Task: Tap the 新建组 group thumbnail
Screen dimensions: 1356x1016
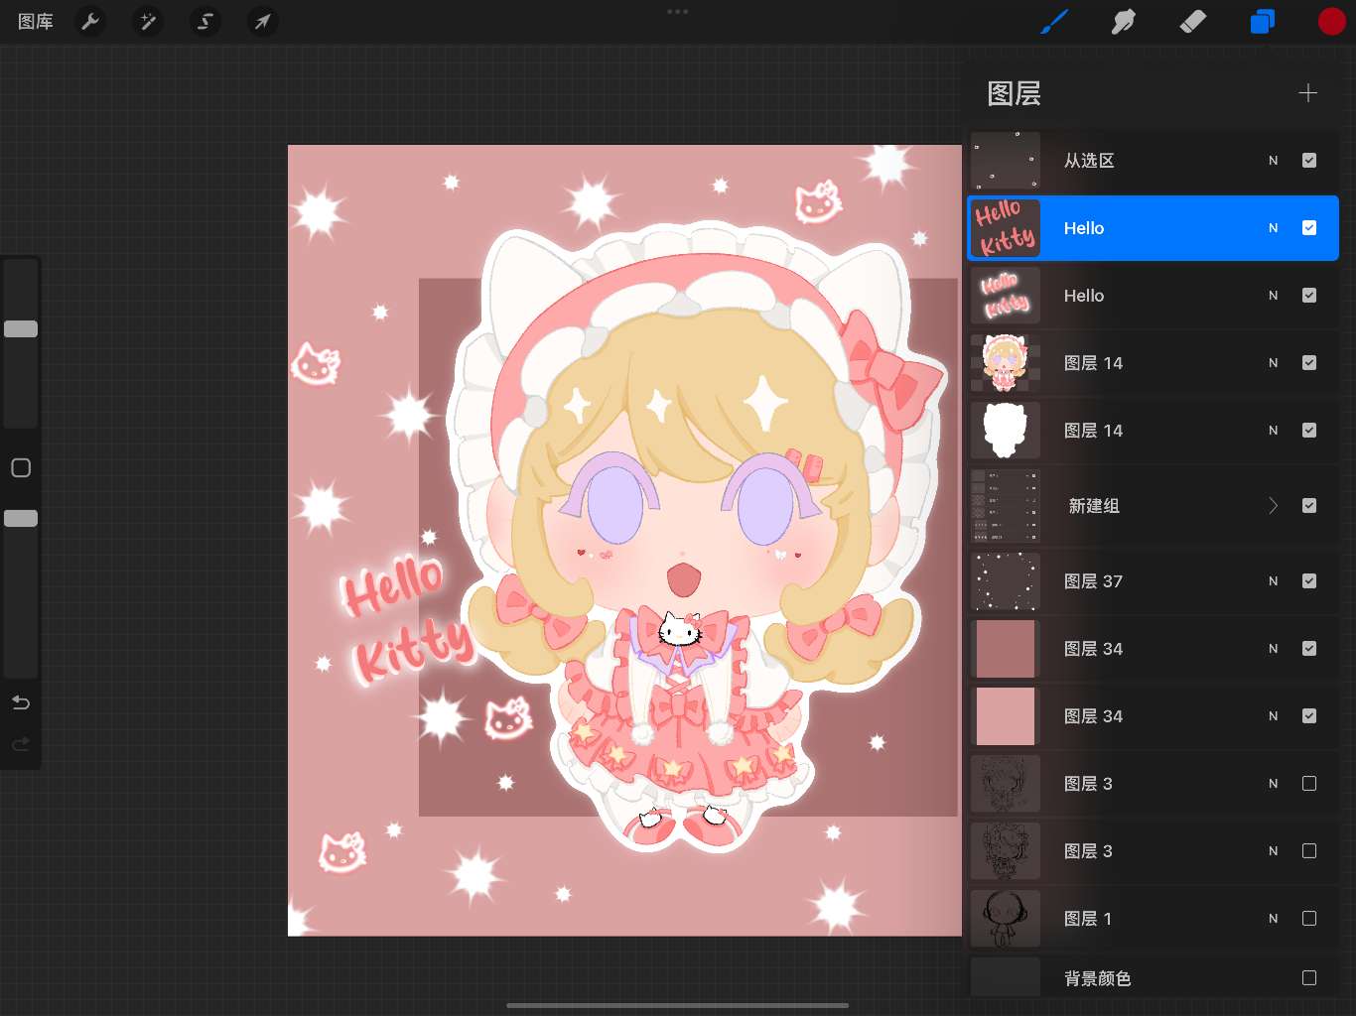Action: 1006,505
